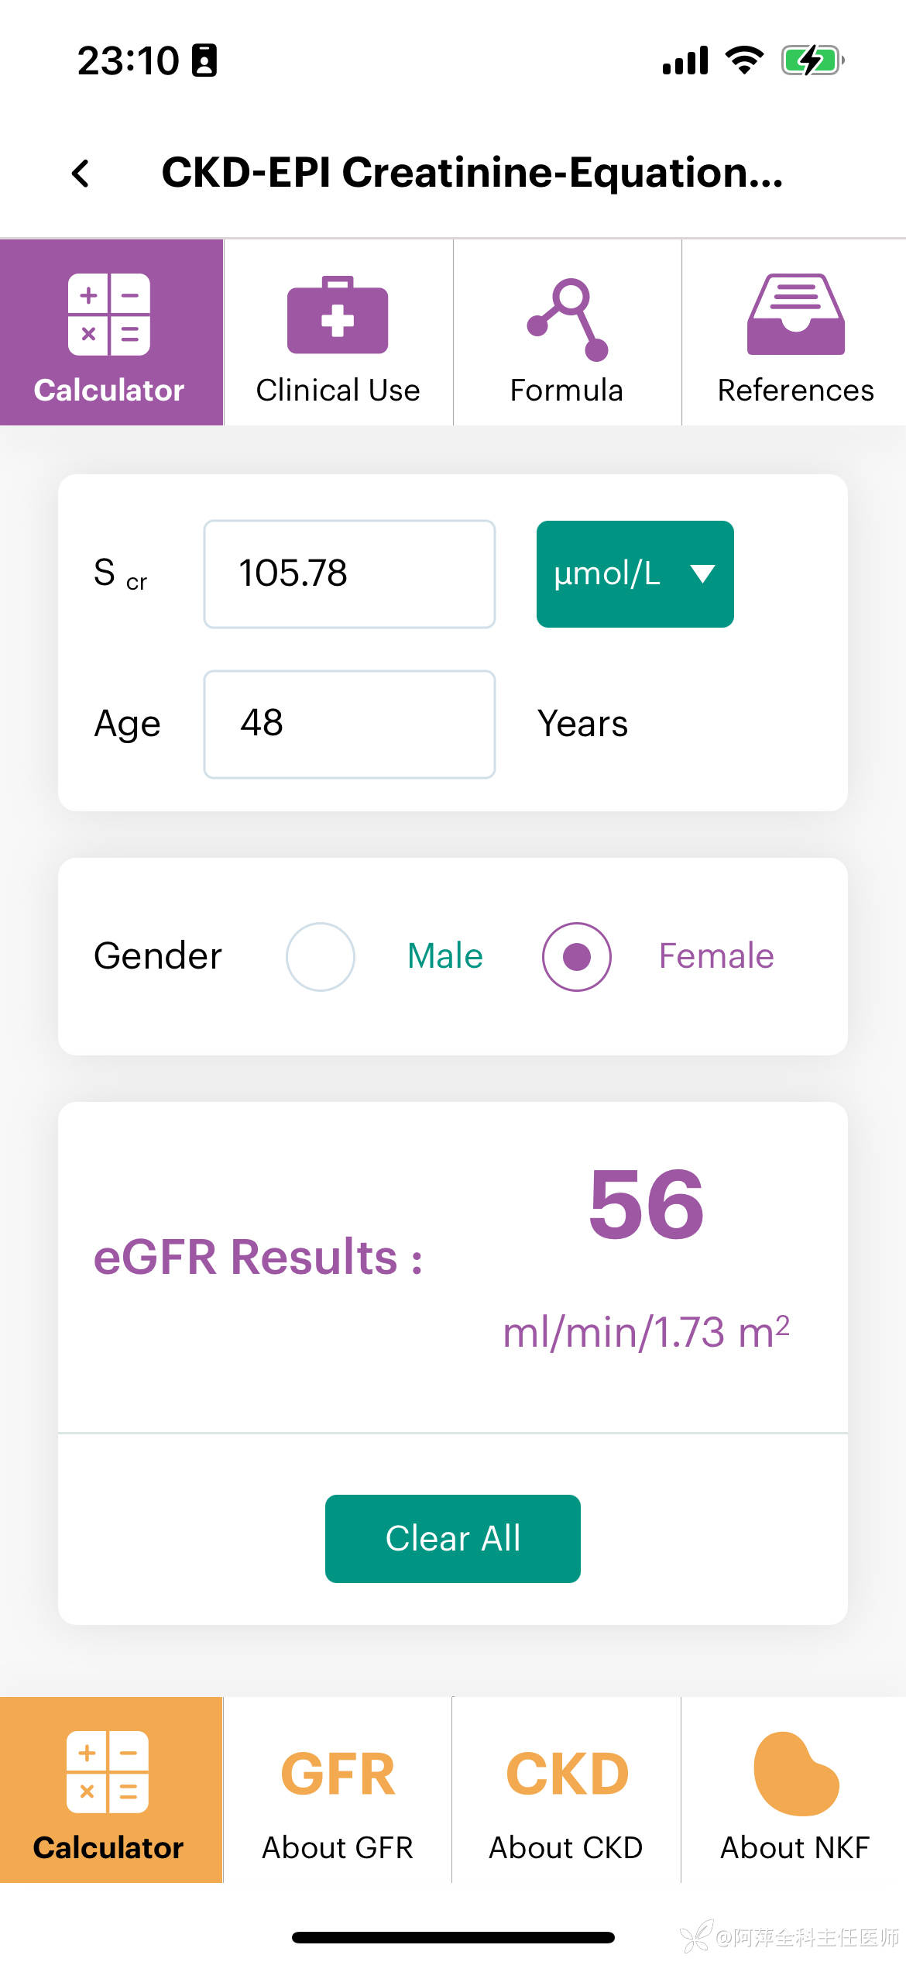The image size is (906, 1962).
Task: Tap the Female label text
Action: tap(716, 956)
